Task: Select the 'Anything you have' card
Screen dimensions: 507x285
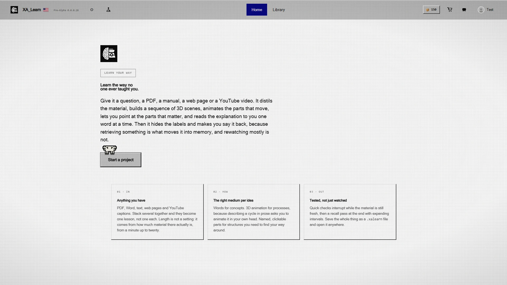Action: coord(157,212)
